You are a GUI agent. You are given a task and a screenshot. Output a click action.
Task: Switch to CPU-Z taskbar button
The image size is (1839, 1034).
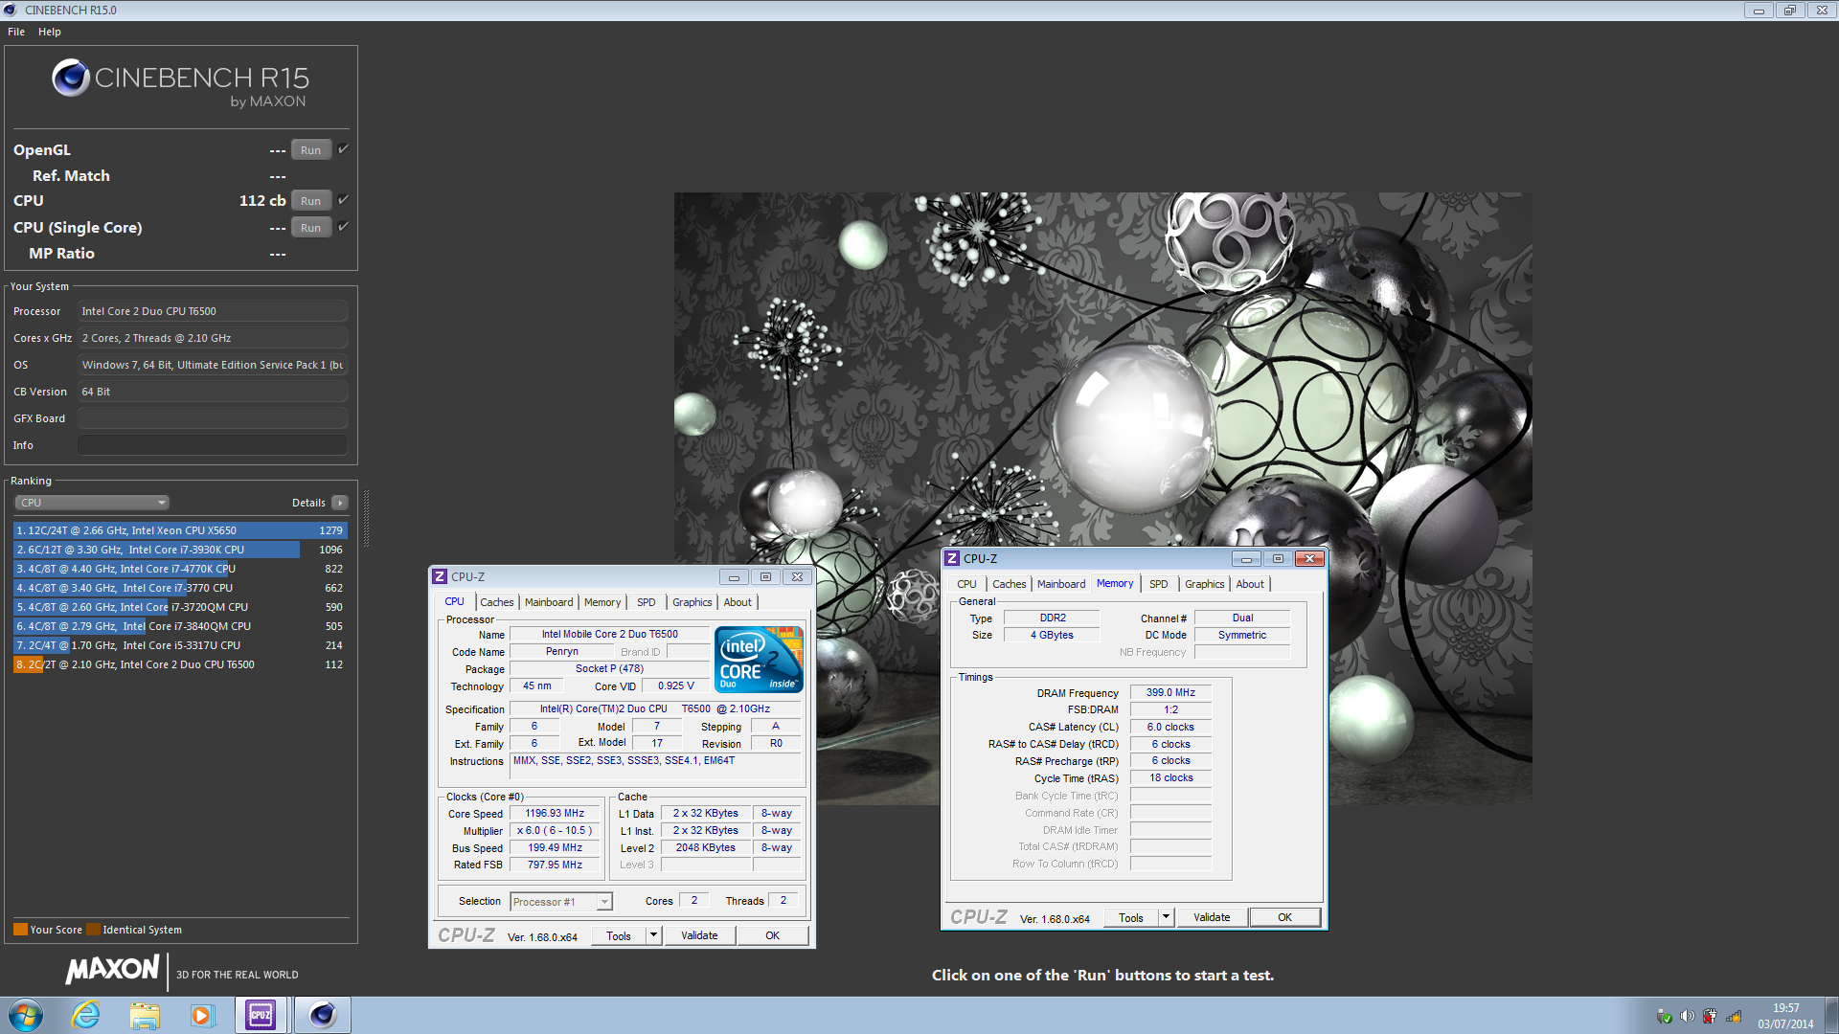tap(261, 1015)
